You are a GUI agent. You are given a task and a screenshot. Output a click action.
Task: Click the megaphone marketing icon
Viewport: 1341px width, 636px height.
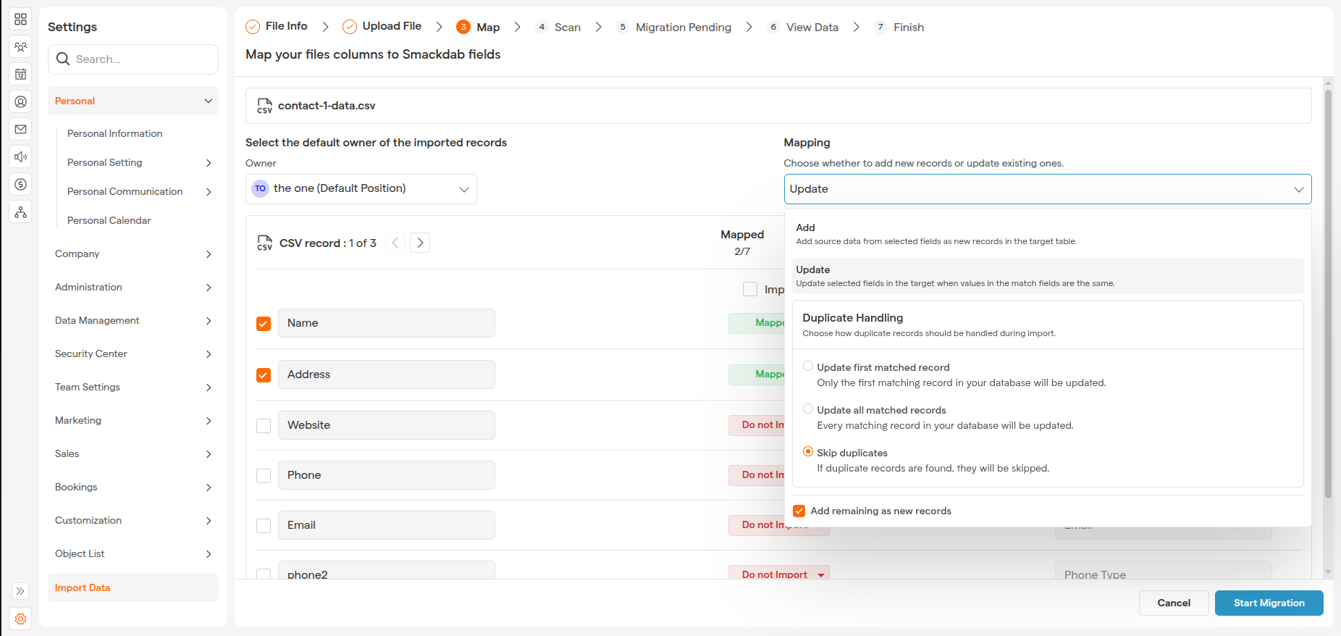[20, 156]
